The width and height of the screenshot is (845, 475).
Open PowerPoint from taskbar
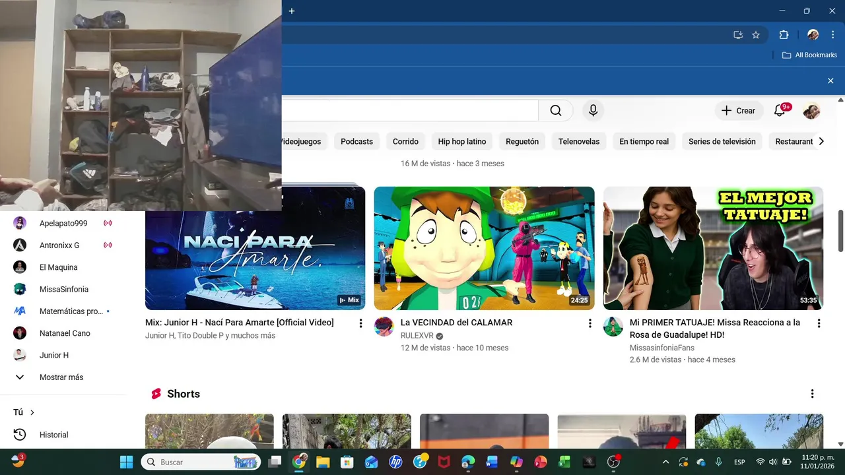tap(541, 462)
